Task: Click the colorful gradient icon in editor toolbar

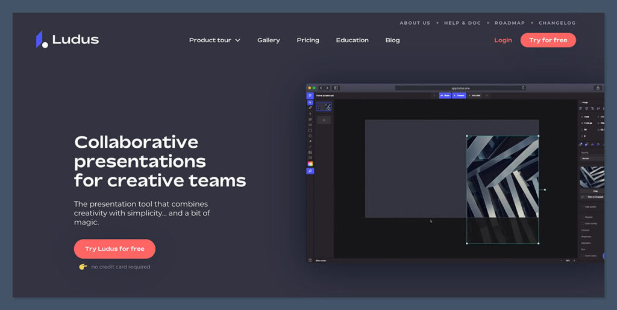Action: pos(310,163)
